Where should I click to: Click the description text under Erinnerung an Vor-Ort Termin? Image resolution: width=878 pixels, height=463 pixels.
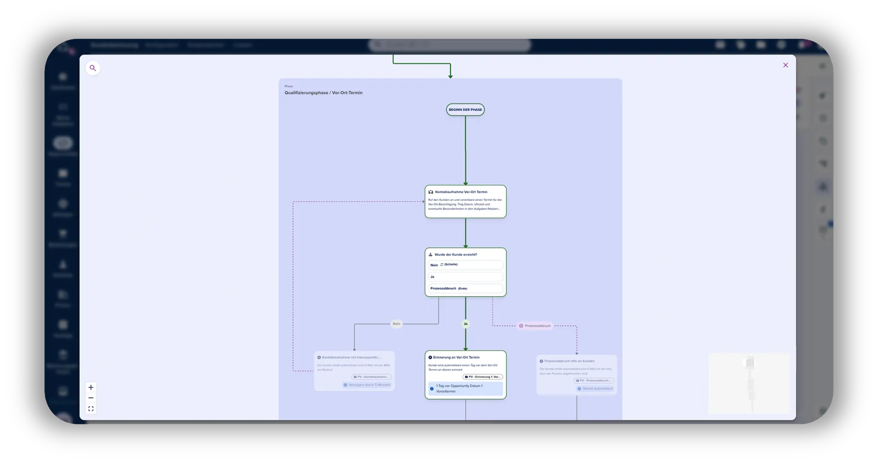[x=463, y=368]
